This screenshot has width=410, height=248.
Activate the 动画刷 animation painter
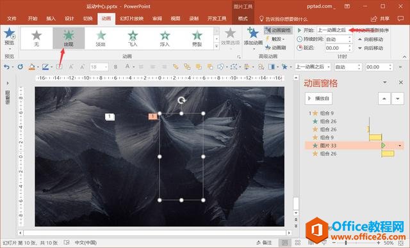point(275,47)
